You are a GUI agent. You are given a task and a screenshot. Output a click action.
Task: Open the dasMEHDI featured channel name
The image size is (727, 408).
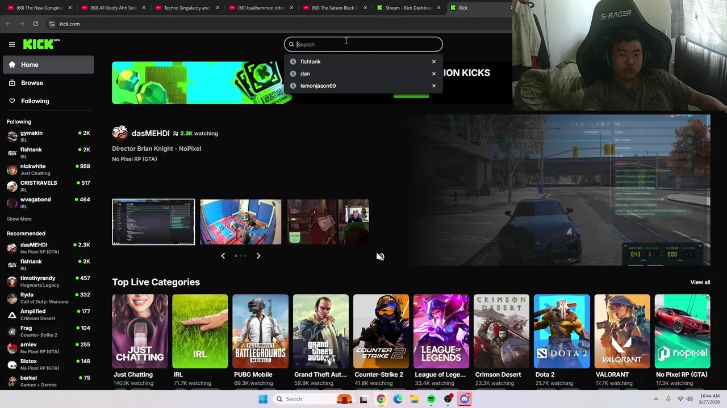[151, 133]
